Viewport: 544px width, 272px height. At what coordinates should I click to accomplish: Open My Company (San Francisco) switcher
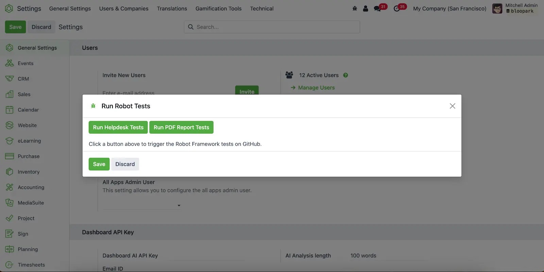coord(450,8)
